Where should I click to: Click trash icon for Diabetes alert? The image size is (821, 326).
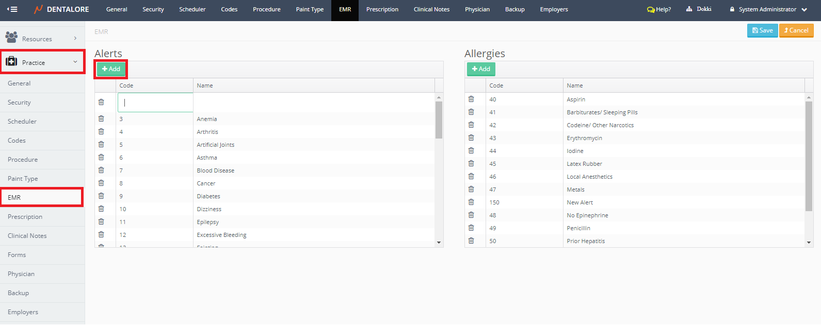[x=101, y=196]
